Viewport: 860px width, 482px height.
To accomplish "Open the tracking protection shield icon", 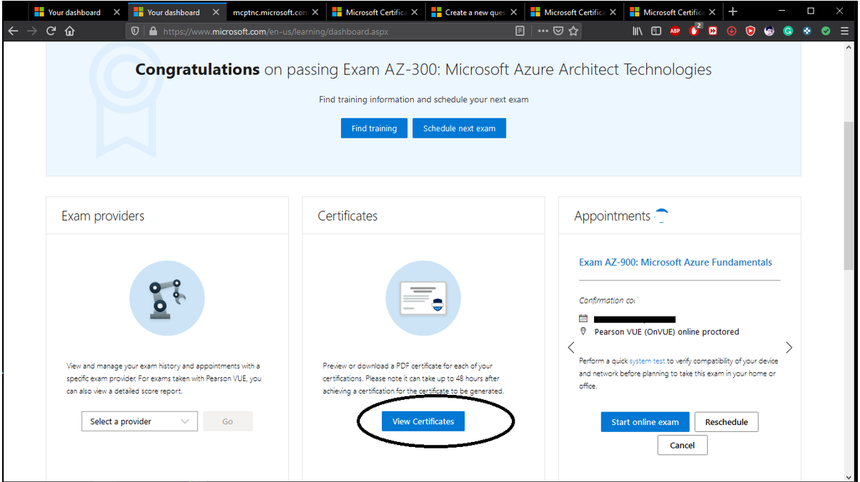I will (x=134, y=31).
